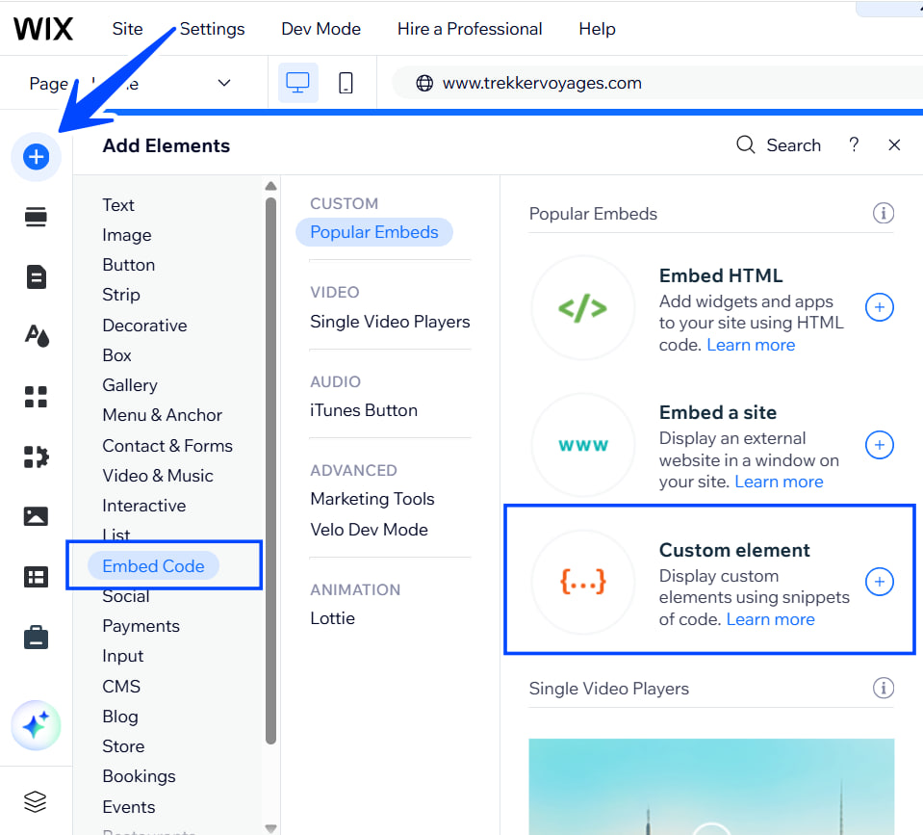Click Search in Add Elements panel
Image resolution: width=923 pixels, height=835 pixels.
(779, 145)
